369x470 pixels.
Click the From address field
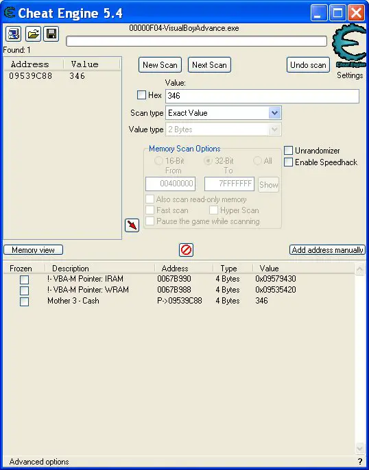click(x=170, y=184)
